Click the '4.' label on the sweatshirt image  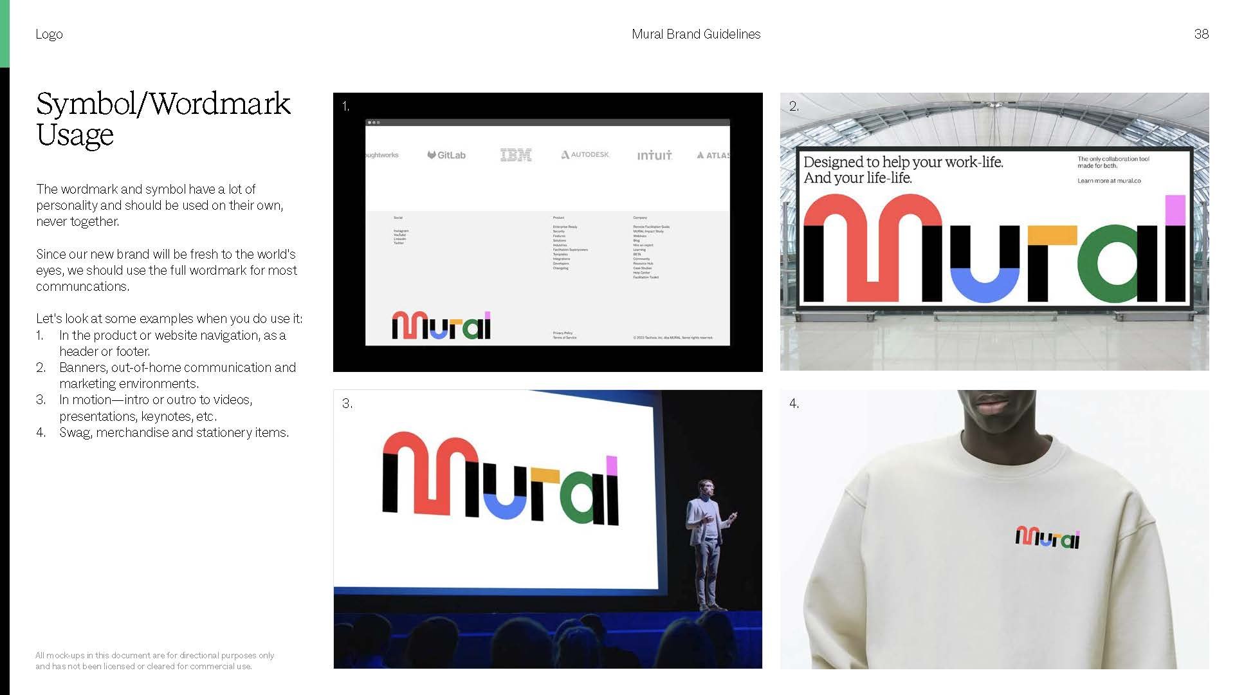794,403
